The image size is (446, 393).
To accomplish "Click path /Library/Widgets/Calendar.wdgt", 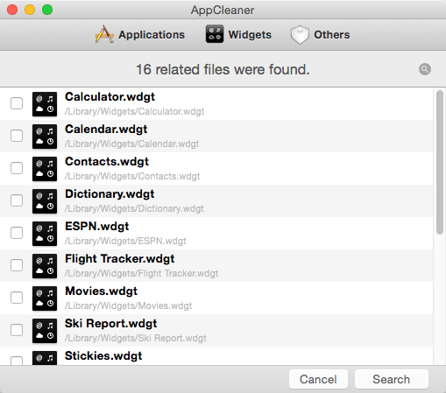I will [x=131, y=144].
